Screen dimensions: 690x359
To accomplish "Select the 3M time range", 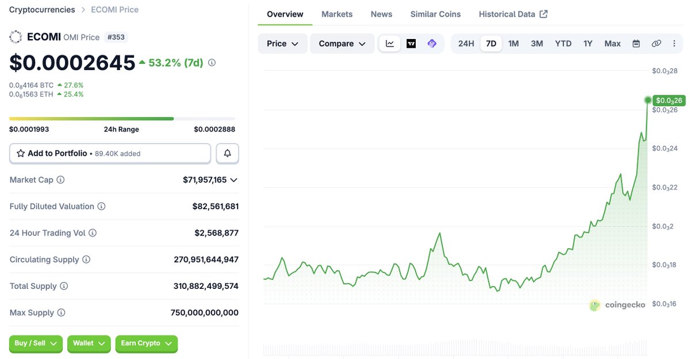I will coord(537,44).
